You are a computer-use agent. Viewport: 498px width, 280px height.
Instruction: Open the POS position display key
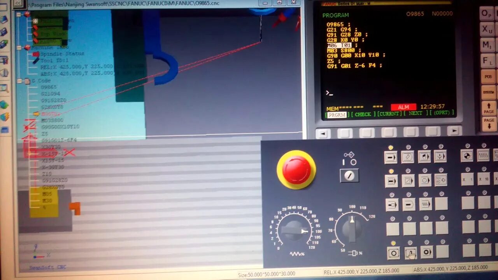[488, 77]
